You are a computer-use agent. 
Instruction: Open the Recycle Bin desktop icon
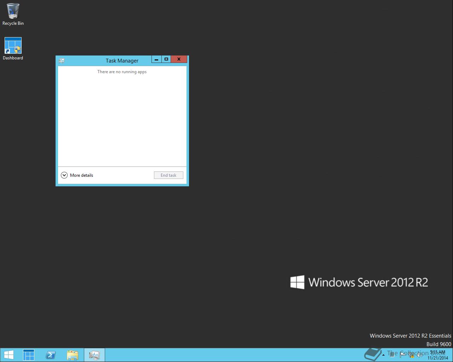13,14
